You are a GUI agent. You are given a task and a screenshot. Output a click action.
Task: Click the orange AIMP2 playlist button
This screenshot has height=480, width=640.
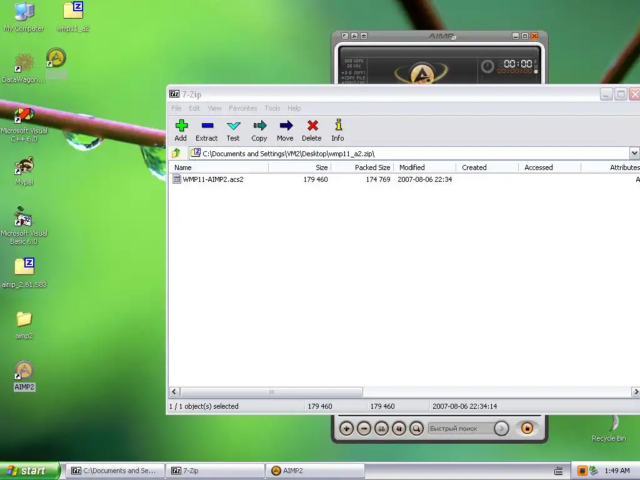click(527, 429)
